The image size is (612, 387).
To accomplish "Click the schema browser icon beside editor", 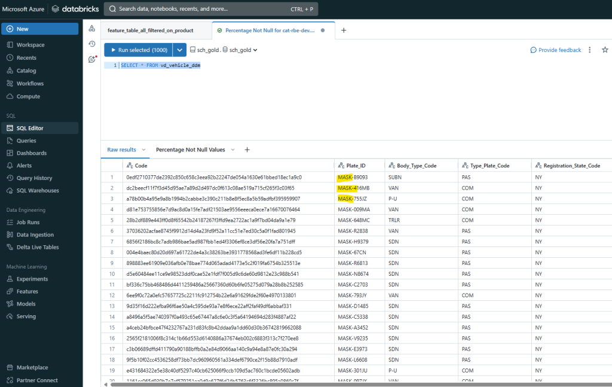I will point(91,29).
